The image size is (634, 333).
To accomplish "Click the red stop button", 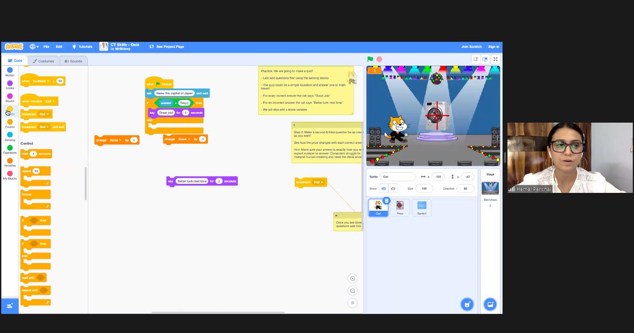I will coord(379,59).
